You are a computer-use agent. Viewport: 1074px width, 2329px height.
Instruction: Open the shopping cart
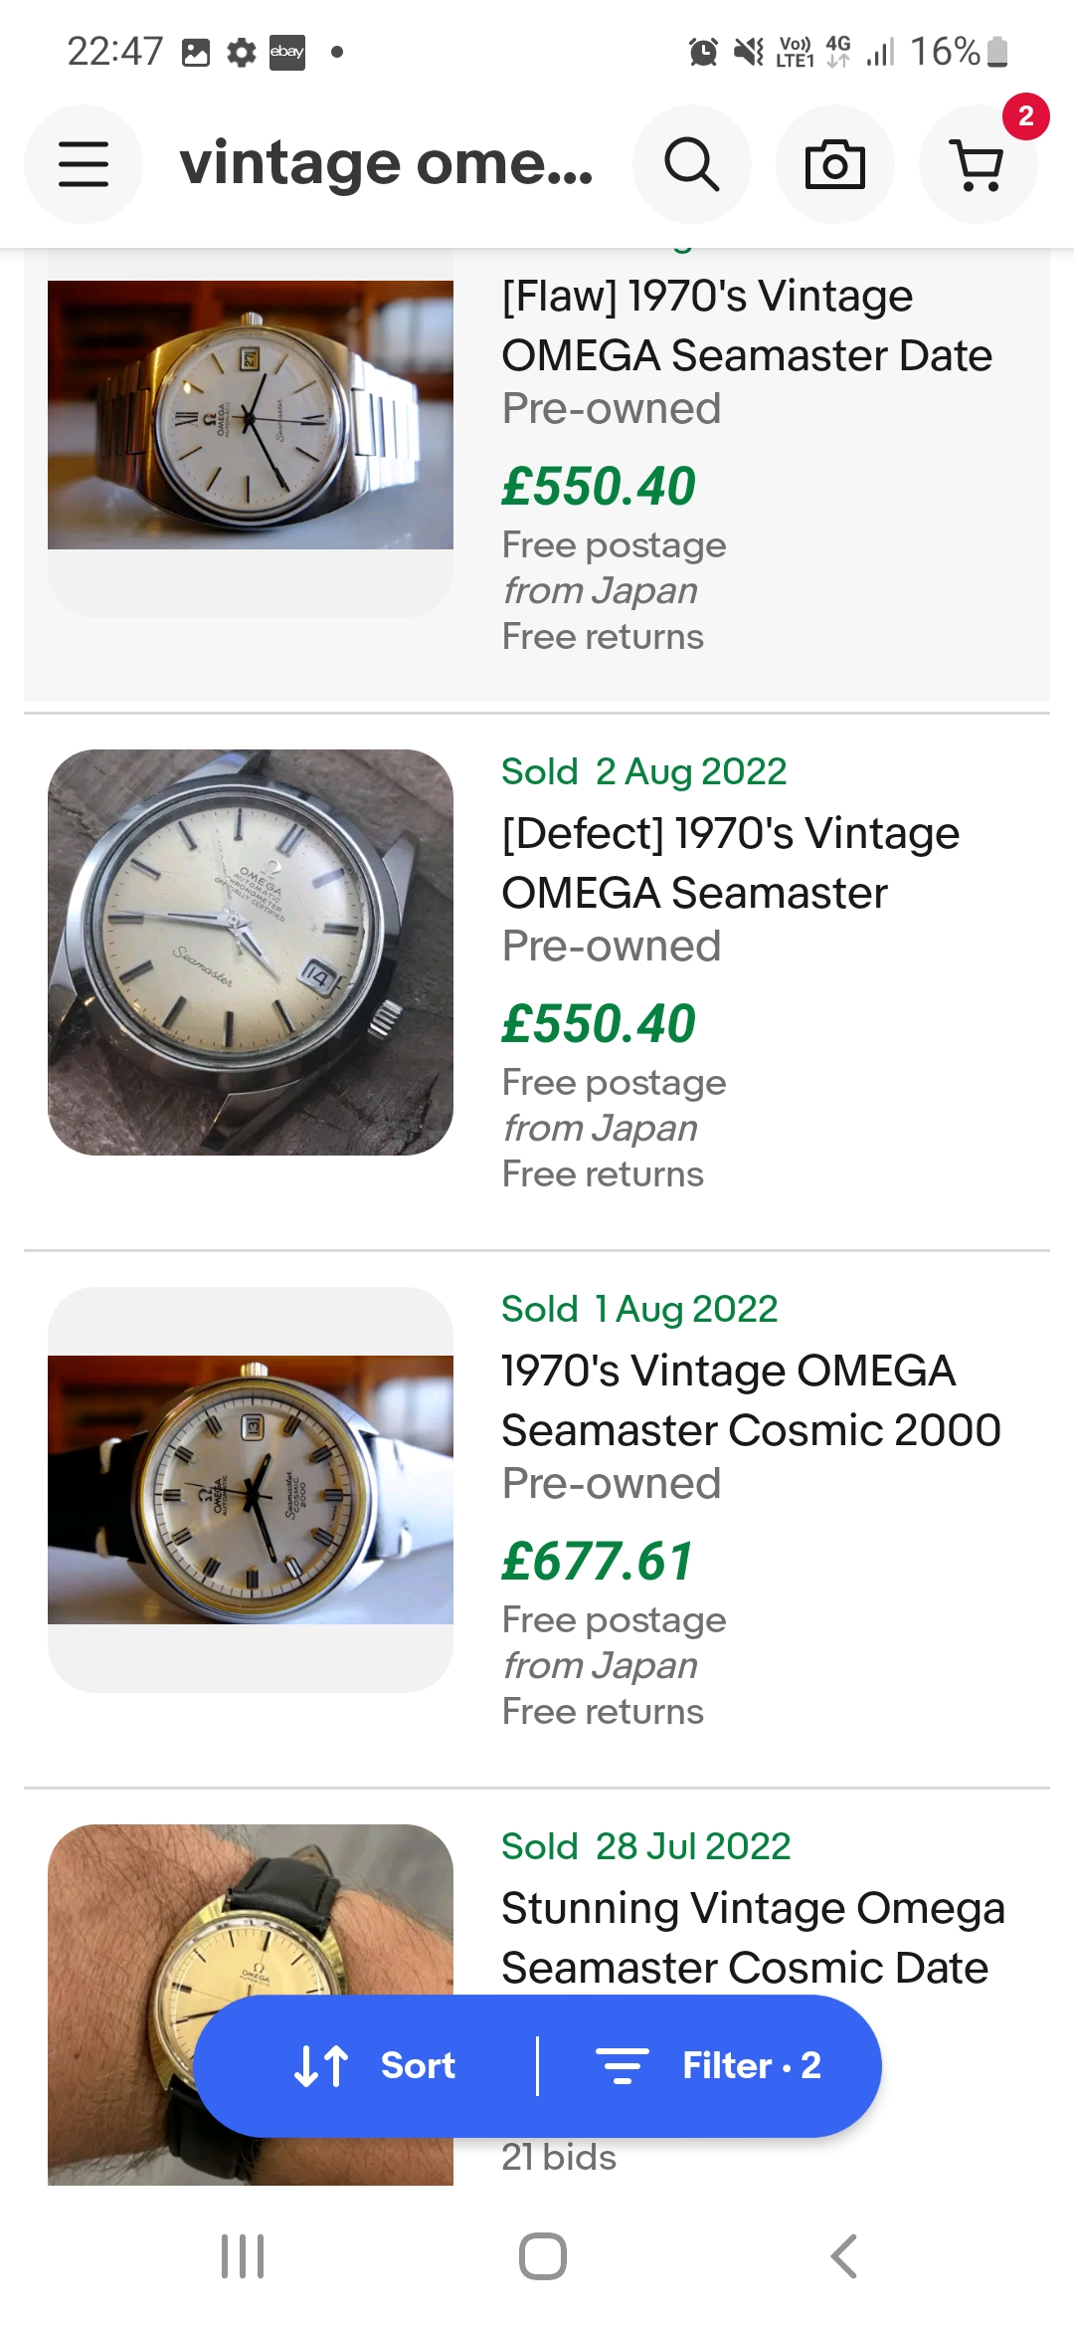979,164
